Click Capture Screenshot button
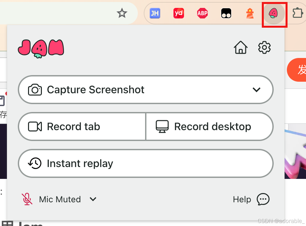The height and width of the screenshot is (226, 306). (x=146, y=90)
